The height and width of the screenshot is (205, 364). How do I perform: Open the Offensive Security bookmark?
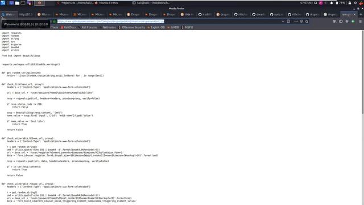[x=132, y=27]
